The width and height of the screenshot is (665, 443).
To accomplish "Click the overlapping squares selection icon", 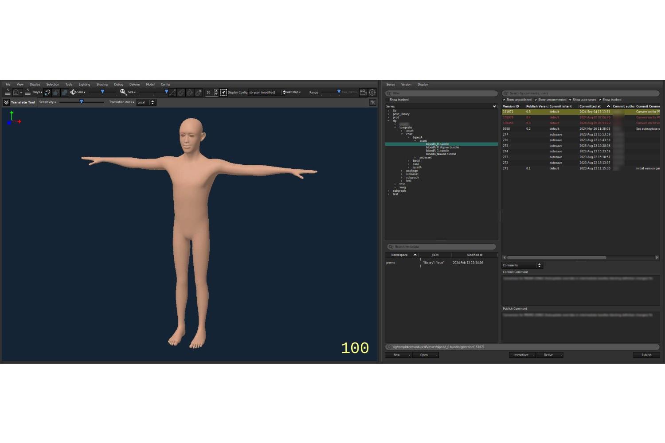I will coord(47,92).
